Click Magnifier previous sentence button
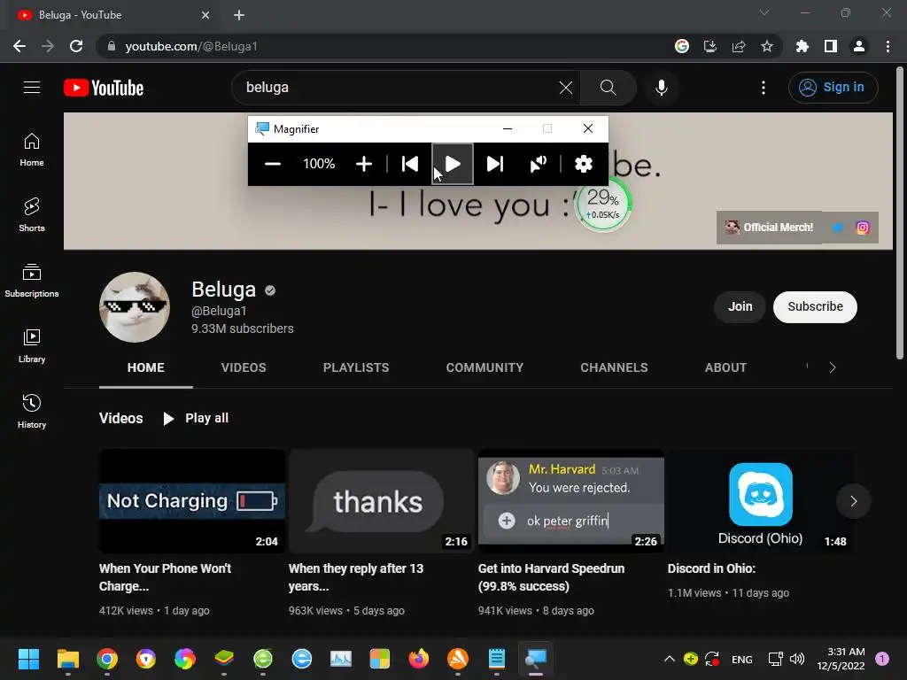Viewport: 907px width, 680px height. tap(410, 164)
